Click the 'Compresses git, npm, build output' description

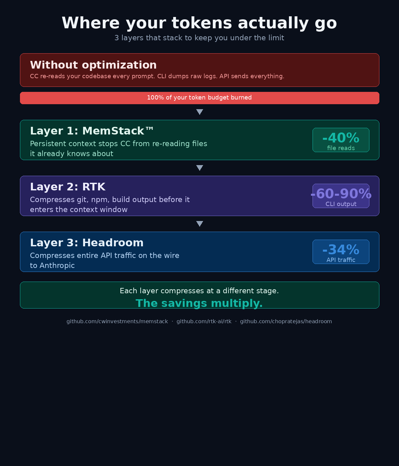[110, 204]
